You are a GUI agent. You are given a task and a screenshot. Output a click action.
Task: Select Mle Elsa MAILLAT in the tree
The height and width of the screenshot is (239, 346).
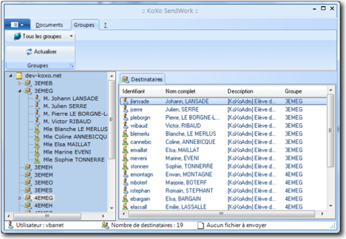click(x=67, y=144)
